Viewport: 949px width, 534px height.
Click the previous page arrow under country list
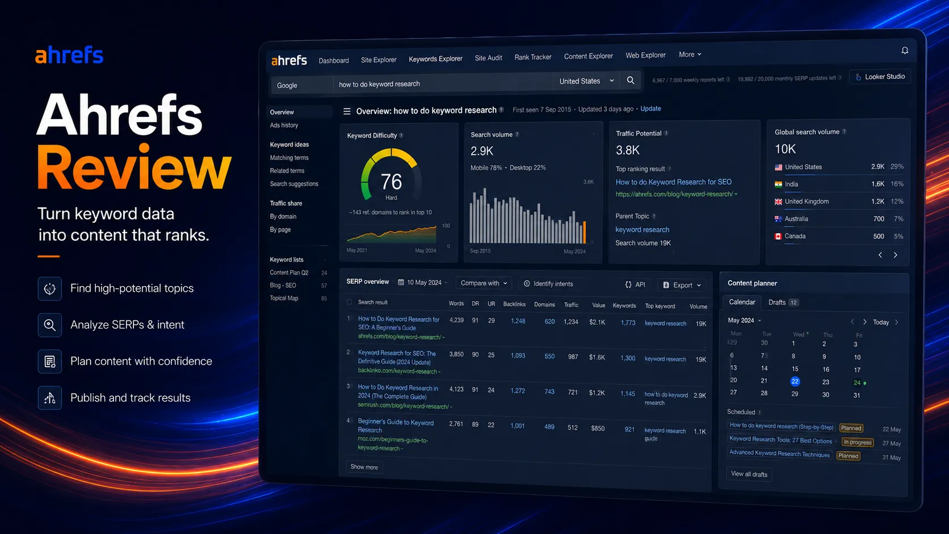pyautogui.click(x=880, y=255)
